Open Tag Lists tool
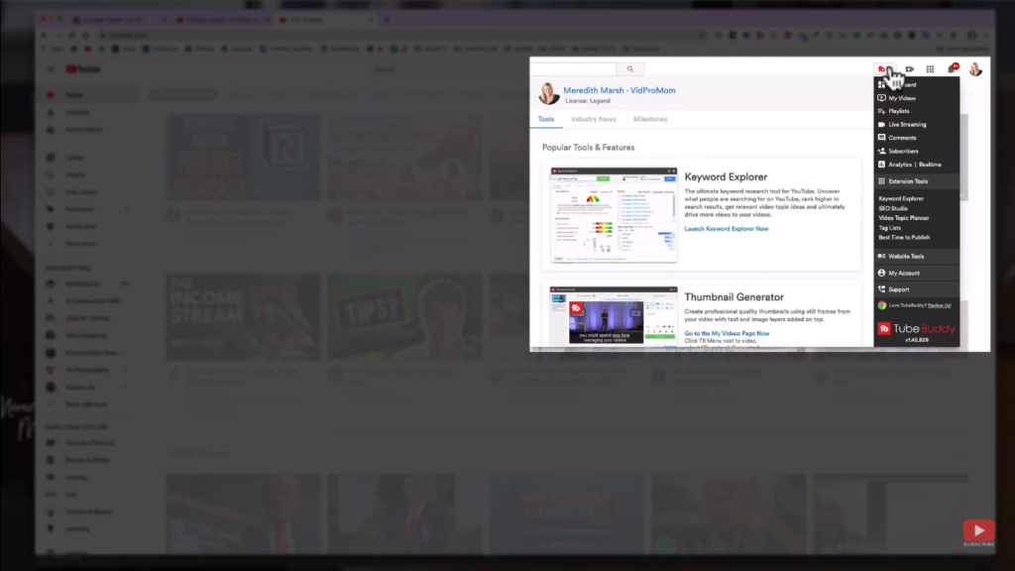 coord(889,228)
